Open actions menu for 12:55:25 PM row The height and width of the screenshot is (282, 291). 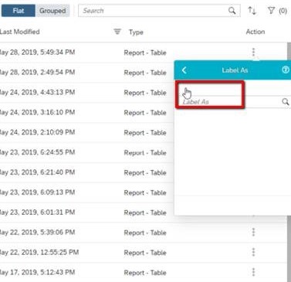[253, 252]
